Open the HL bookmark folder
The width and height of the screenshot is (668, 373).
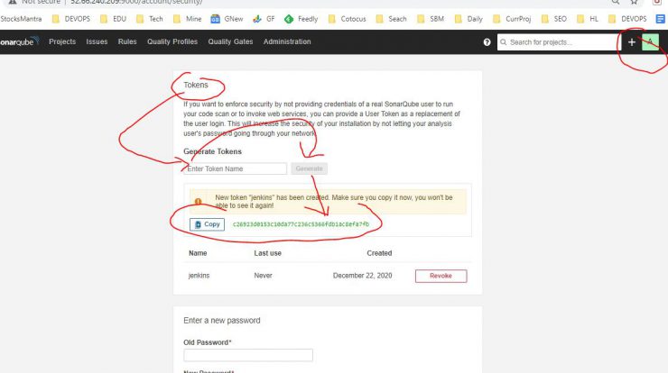pos(588,19)
